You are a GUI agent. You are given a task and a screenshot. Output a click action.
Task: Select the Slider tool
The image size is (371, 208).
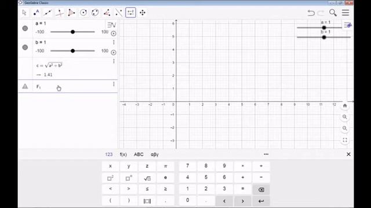[130, 13]
